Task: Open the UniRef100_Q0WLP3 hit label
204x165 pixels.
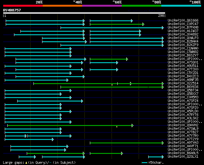Action: pos(183,38)
